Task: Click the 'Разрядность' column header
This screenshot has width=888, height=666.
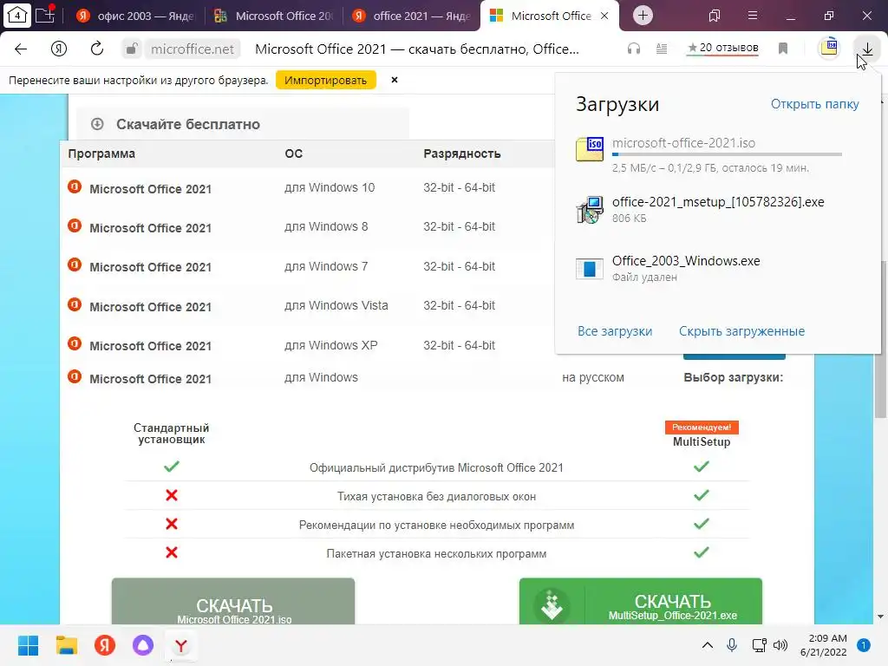Action: coord(461,153)
